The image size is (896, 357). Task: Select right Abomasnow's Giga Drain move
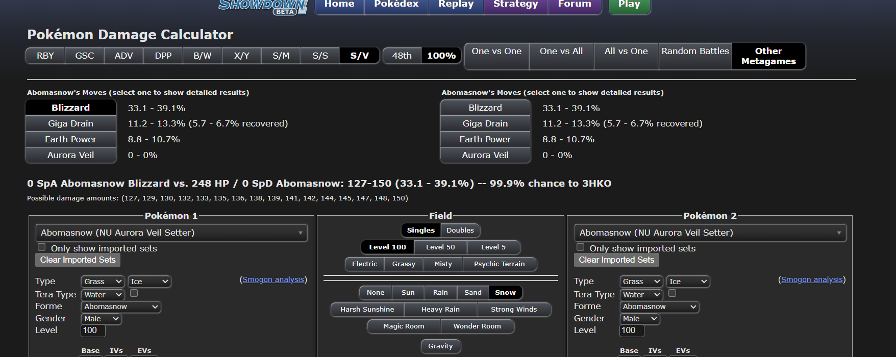pos(485,123)
